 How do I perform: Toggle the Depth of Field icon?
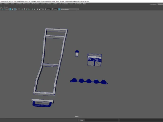(31, 9)
